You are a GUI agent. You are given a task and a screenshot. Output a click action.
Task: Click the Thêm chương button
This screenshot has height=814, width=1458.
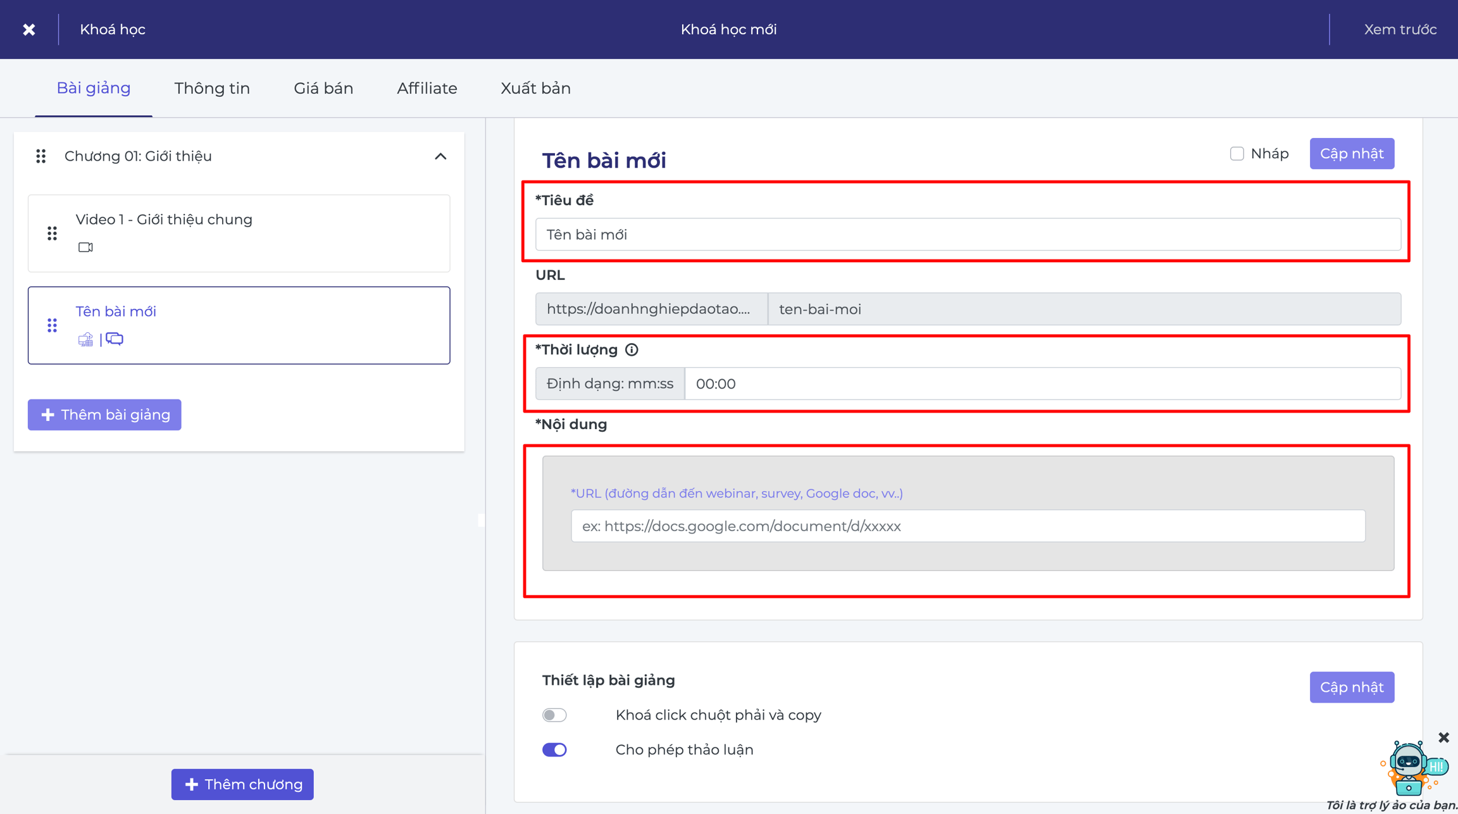[242, 784]
